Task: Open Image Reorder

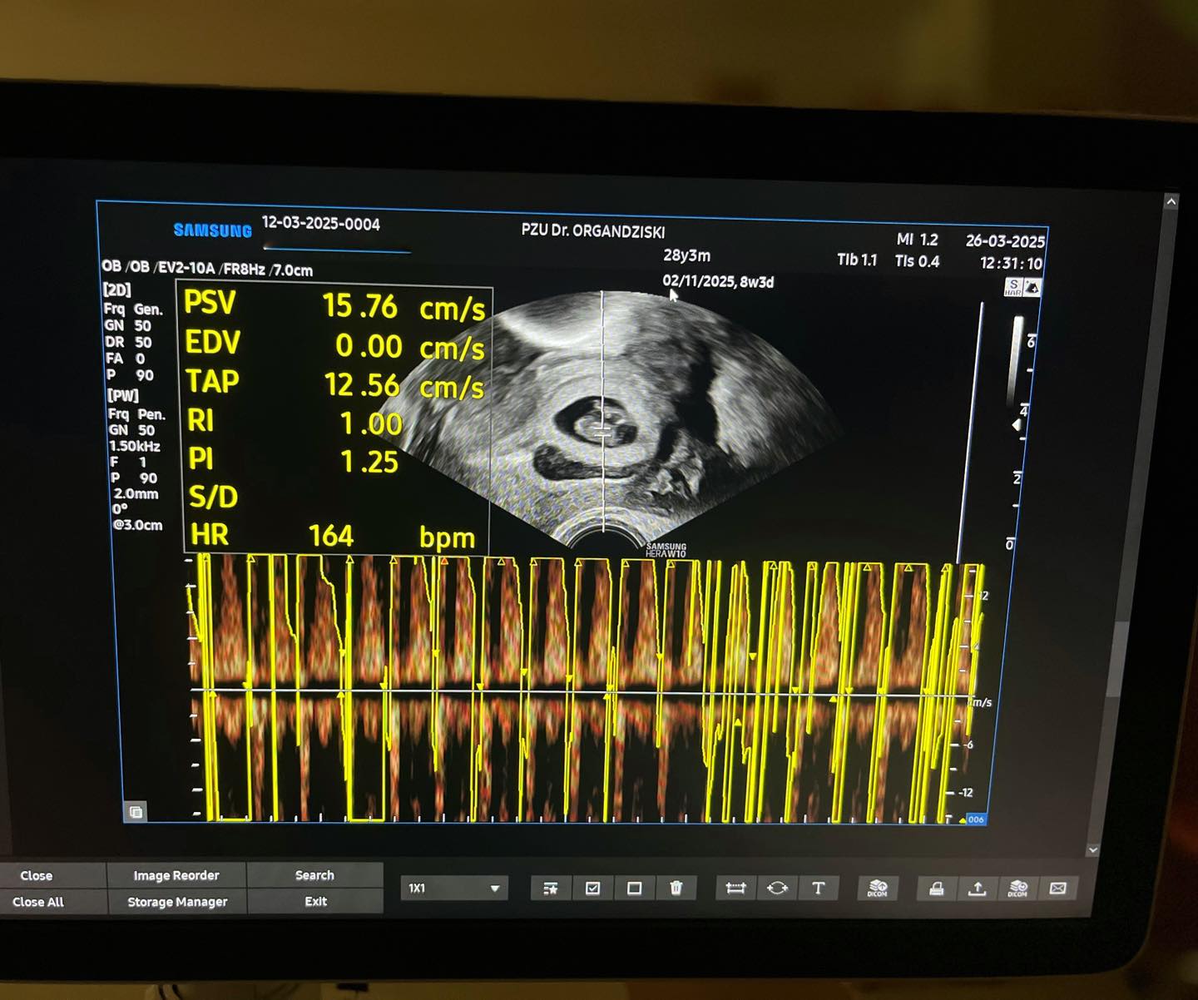Action: click(176, 875)
